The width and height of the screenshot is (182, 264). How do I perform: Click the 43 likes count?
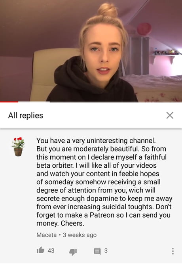tap(51, 251)
